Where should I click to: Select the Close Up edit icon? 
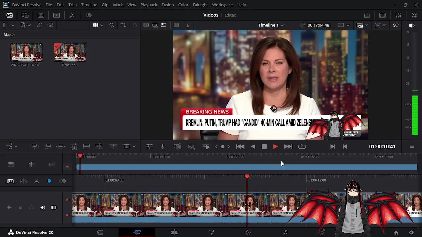click(74, 146)
